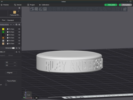
Task: Click the Add model cube icon
Action: 32,9
